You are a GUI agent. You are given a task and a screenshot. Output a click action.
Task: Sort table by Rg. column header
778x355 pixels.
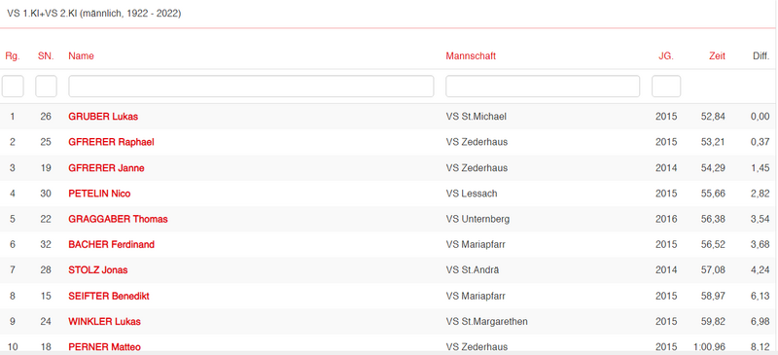[13, 56]
